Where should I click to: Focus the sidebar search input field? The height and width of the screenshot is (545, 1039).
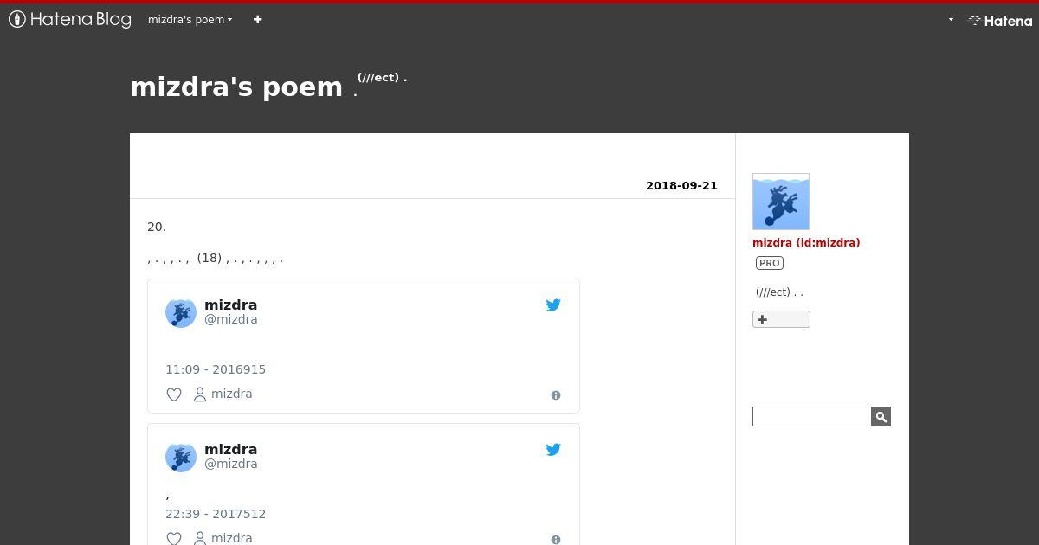tap(811, 417)
